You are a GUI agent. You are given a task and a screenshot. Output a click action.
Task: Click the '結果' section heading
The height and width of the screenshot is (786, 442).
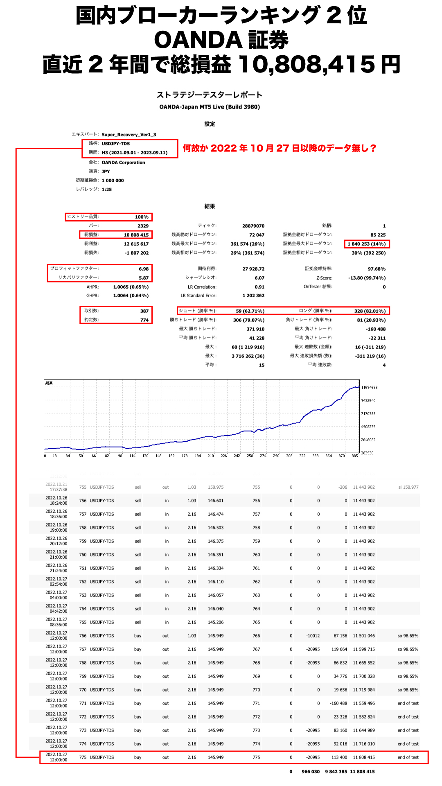point(210,206)
